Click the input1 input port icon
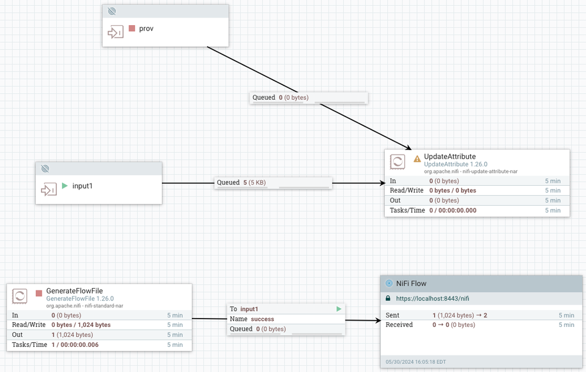The height and width of the screenshot is (372, 586). click(x=49, y=190)
